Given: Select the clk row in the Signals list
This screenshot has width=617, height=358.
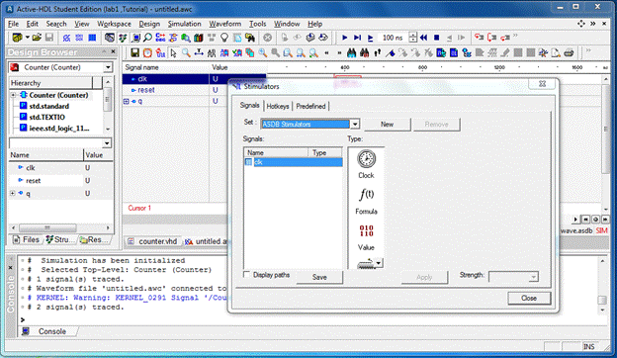Looking at the screenshot, I should click(293, 162).
